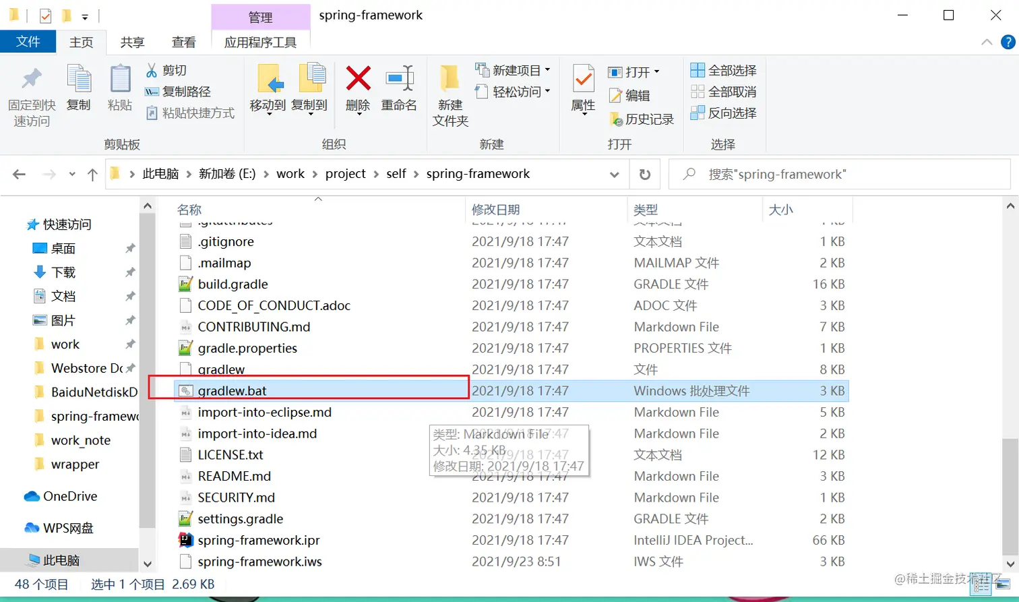This screenshot has height=602, width=1019.
Task: Click navigation pane scrollbar down arrow
Action: (148, 564)
